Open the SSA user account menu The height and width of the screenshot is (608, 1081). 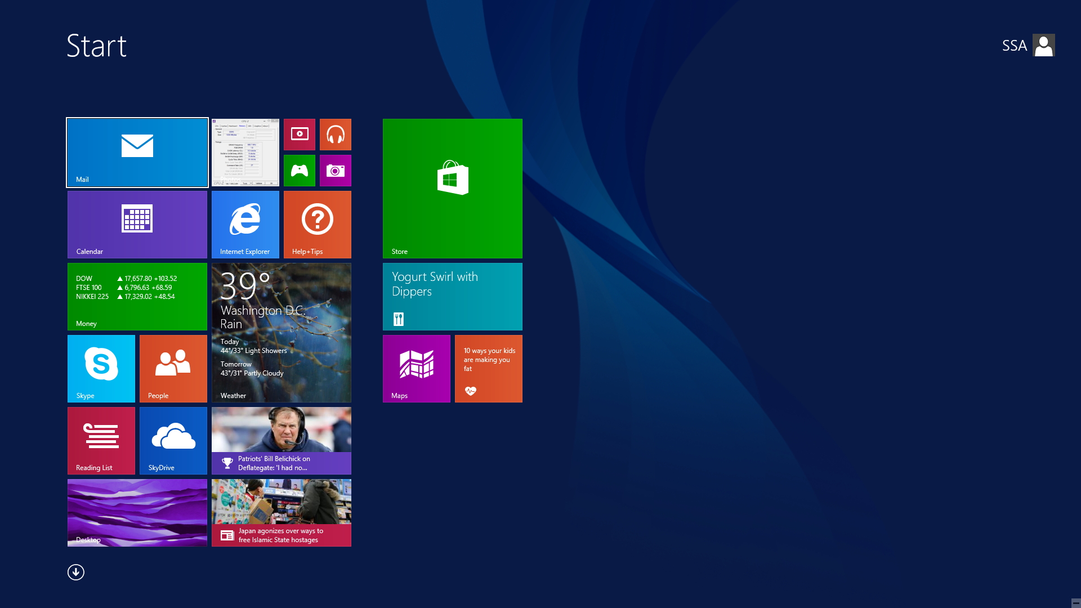(x=1028, y=45)
